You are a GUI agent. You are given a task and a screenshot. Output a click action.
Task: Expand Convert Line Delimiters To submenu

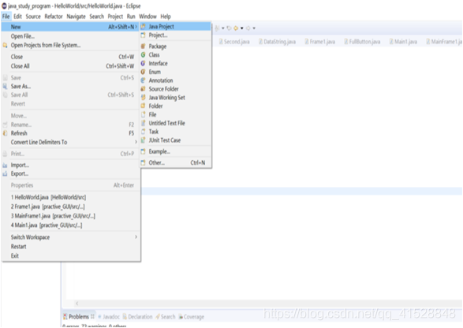pyautogui.click(x=136, y=142)
